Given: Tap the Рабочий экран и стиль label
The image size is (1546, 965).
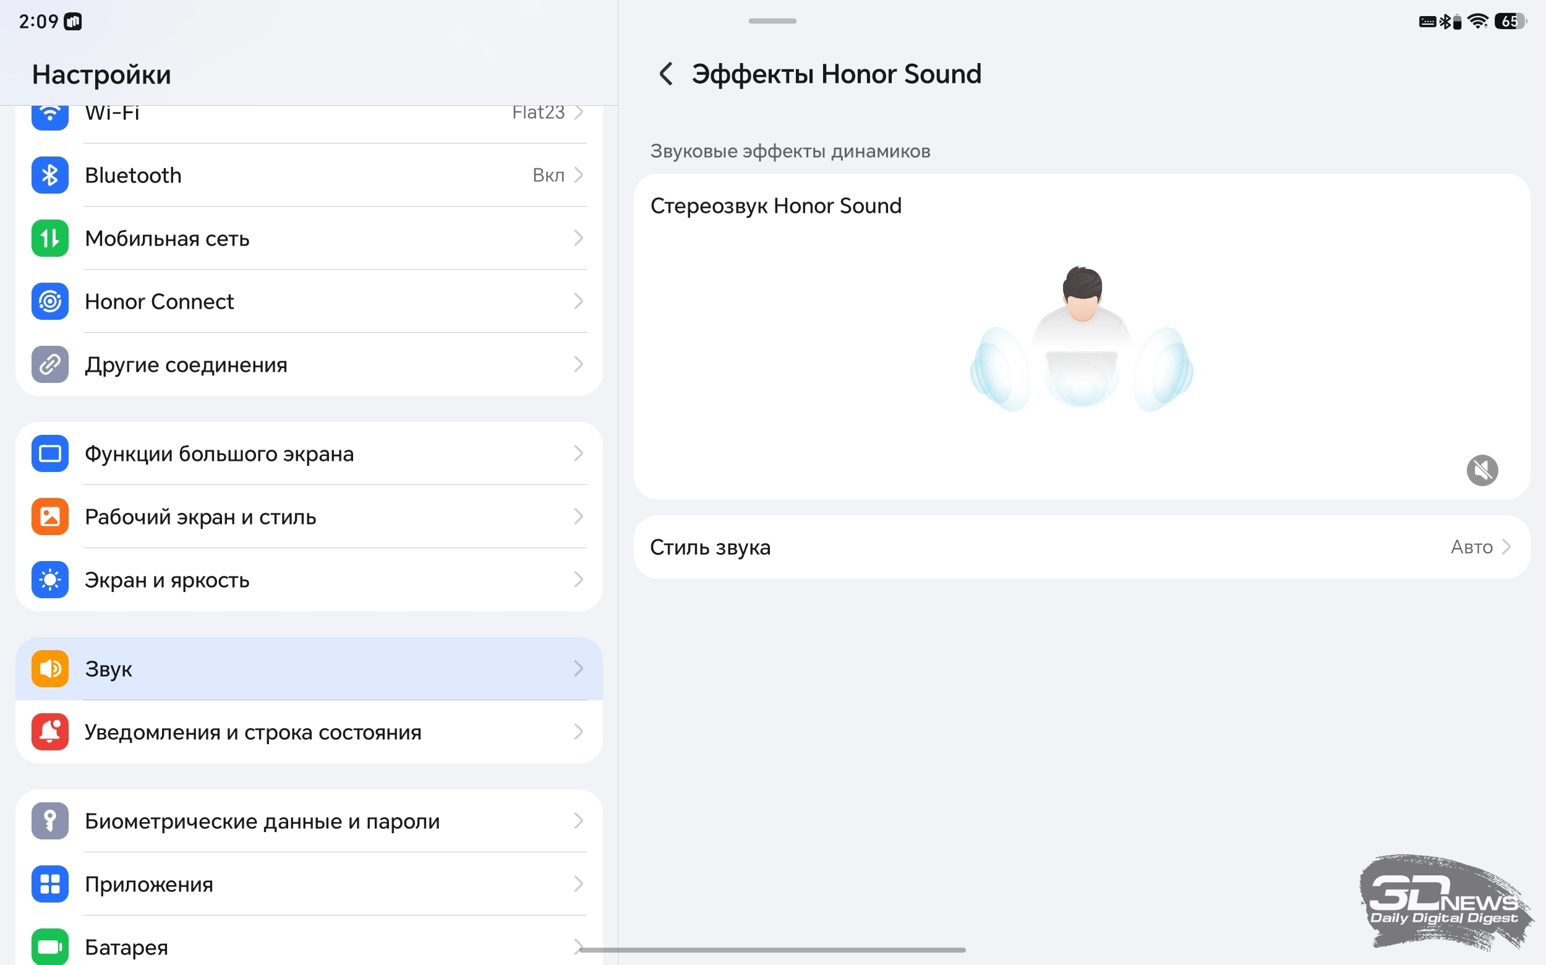Looking at the screenshot, I should pos(200,517).
